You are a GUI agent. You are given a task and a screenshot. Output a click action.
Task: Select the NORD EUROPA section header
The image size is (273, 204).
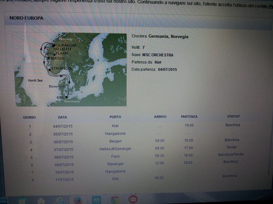[x=27, y=18]
